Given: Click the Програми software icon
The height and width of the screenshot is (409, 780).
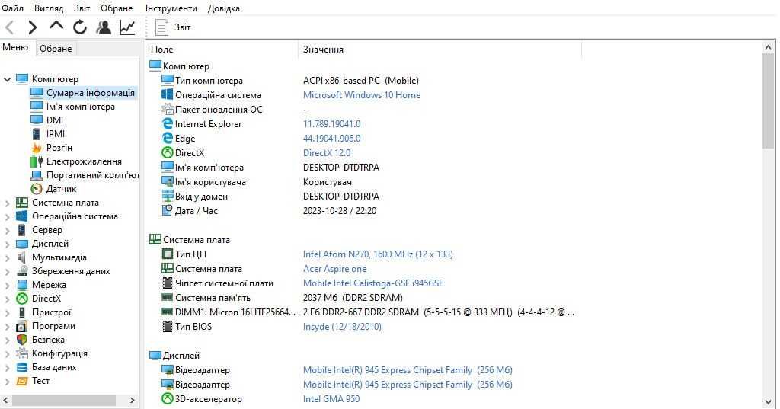Looking at the screenshot, I should (22, 327).
